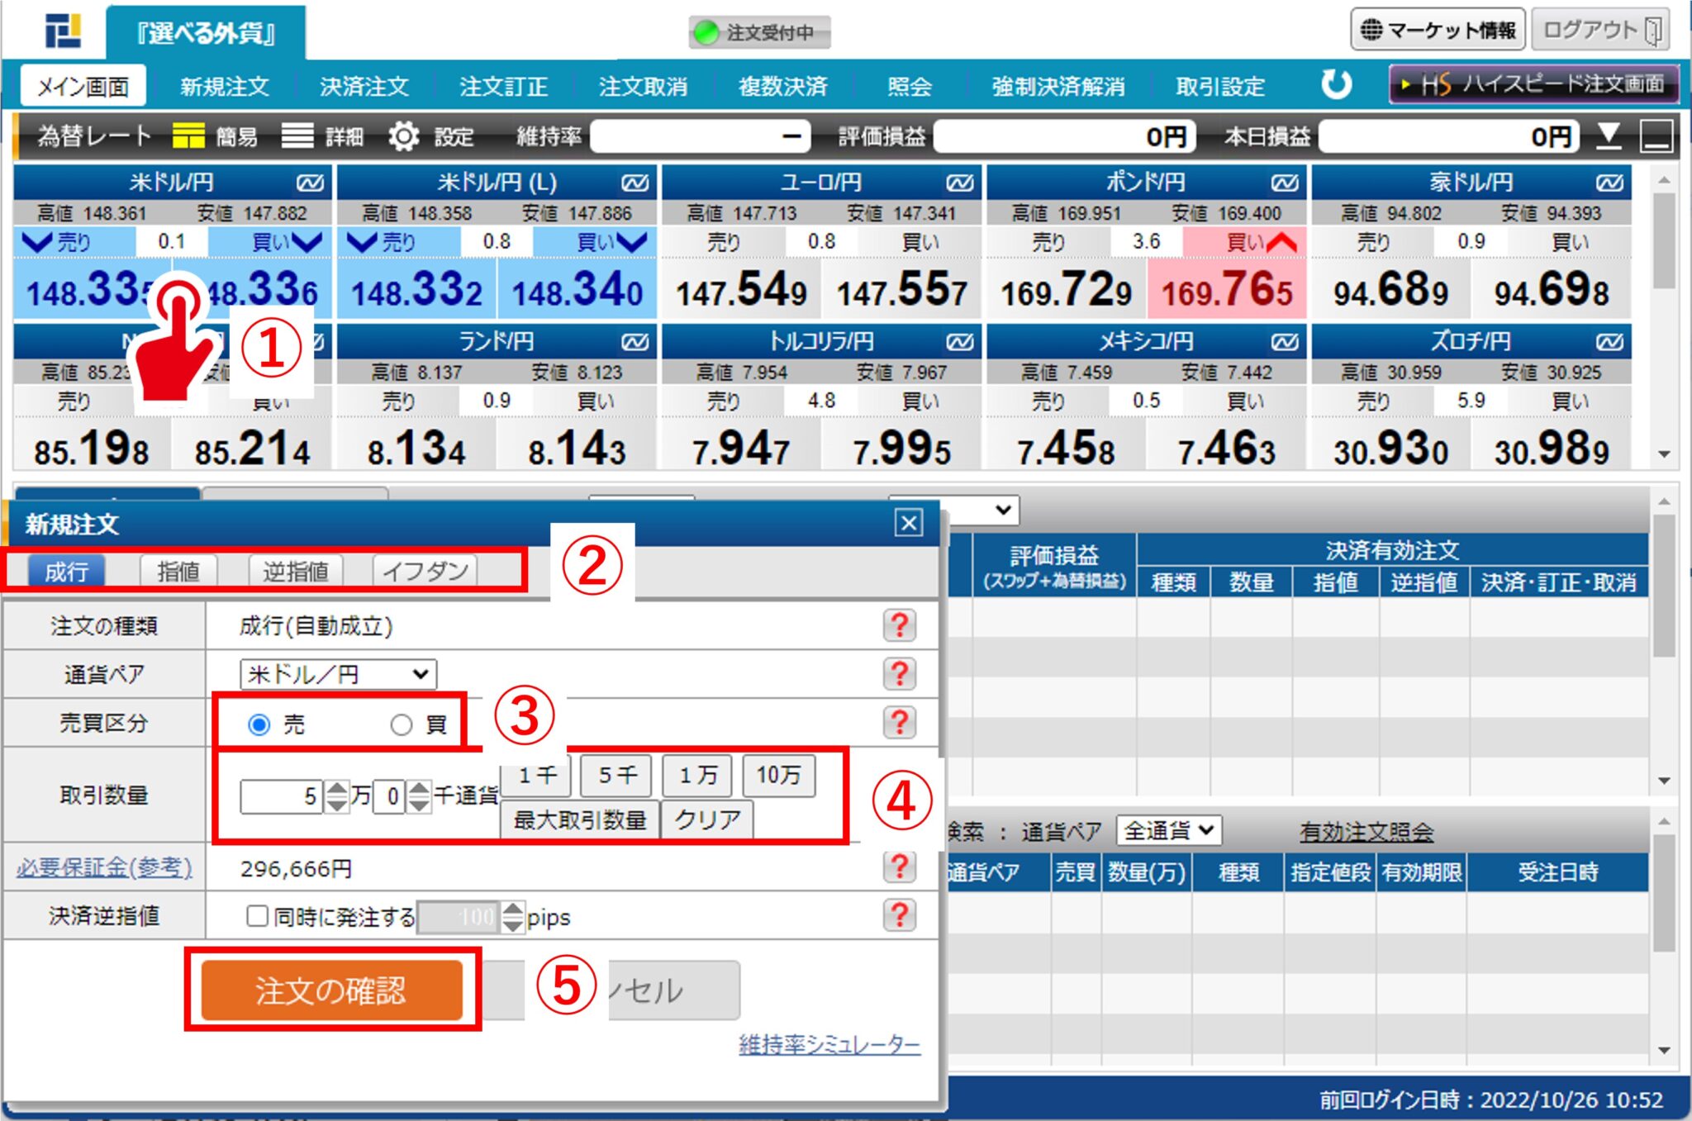
Task: Click the rate panel vertical scrollbar
Action: pyautogui.click(x=1664, y=240)
